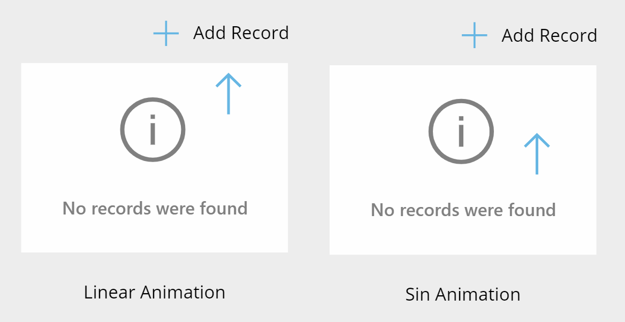This screenshot has height=322, width=625.
Task: Click the Sin Animation caption
Action: [463, 295]
